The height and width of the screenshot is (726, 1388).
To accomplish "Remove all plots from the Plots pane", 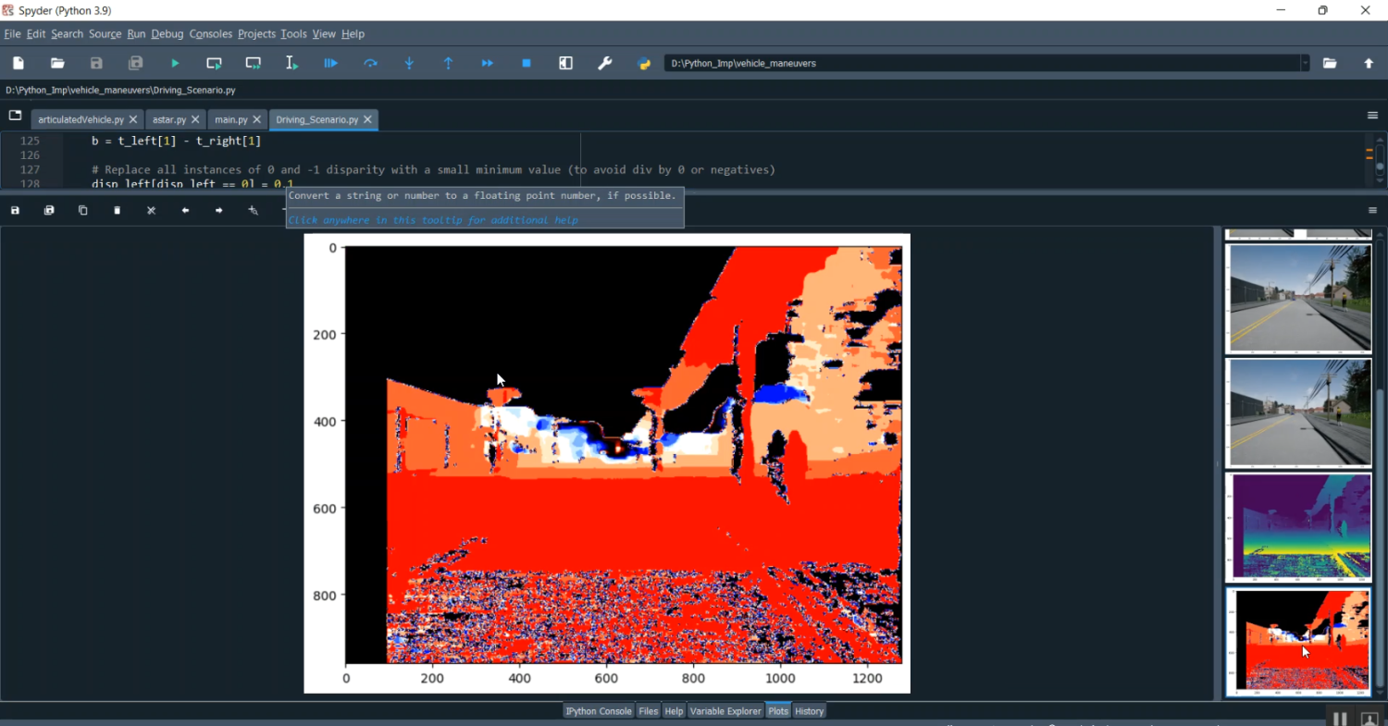I will click(151, 210).
